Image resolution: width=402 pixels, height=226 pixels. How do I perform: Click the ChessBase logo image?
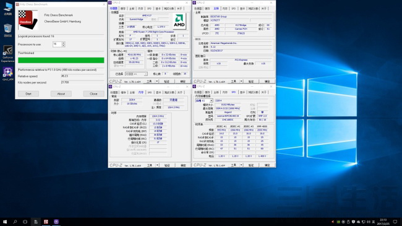pos(28,20)
